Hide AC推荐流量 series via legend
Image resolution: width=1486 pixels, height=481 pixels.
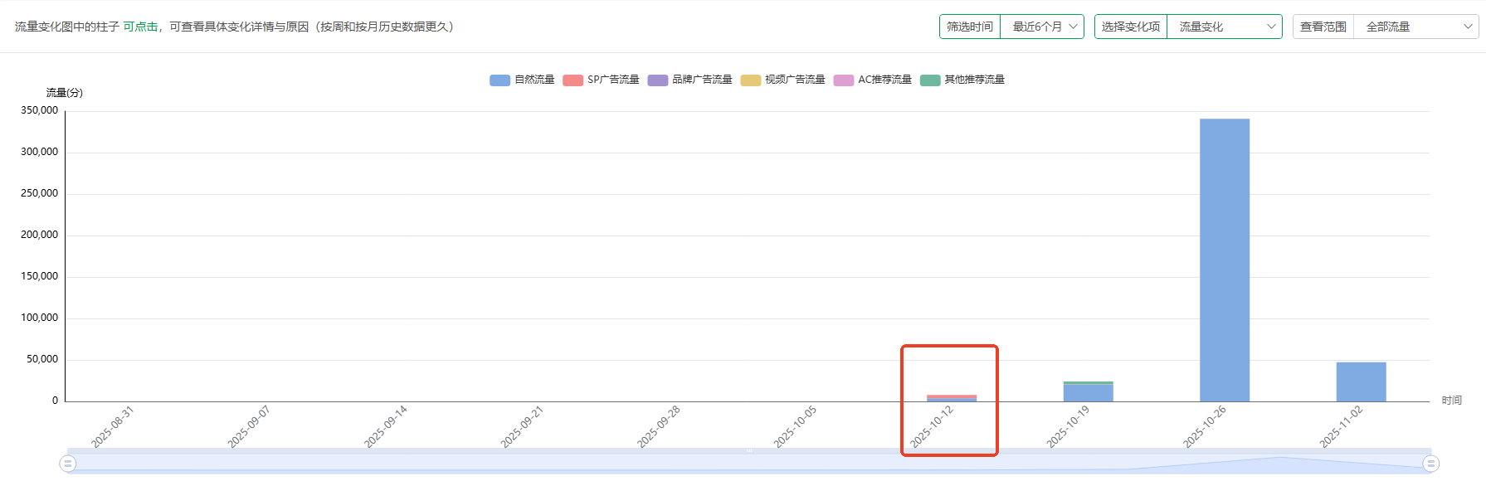tap(872, 80)
